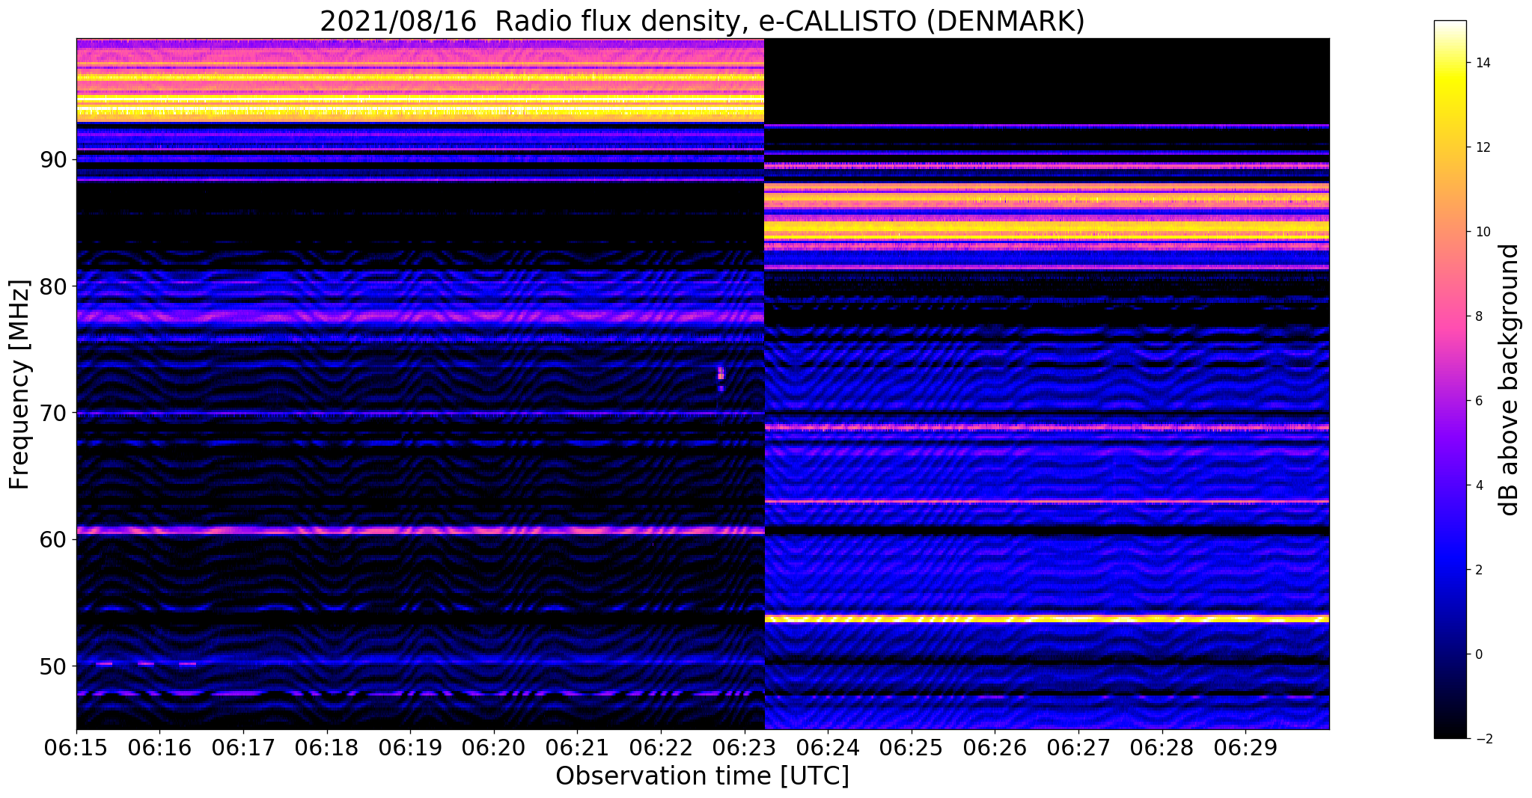Click the 06:28 time tick label

pos(1162,747)
